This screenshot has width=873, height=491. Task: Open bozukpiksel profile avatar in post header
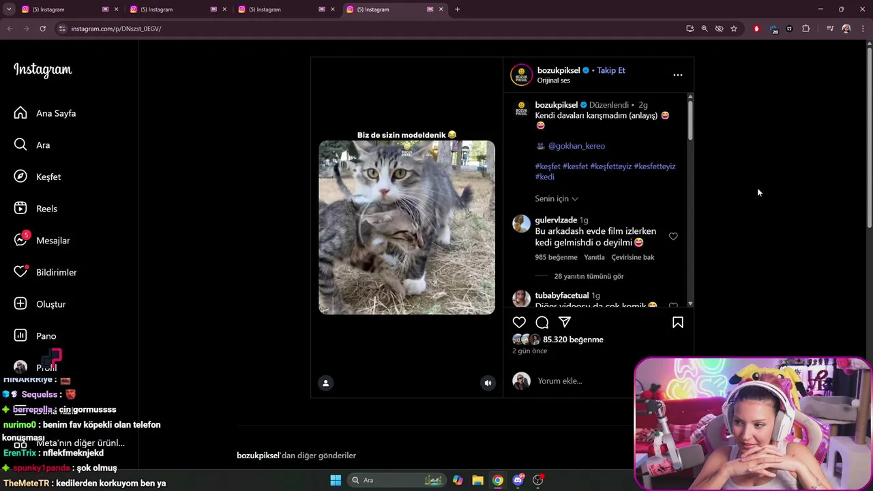521,75
